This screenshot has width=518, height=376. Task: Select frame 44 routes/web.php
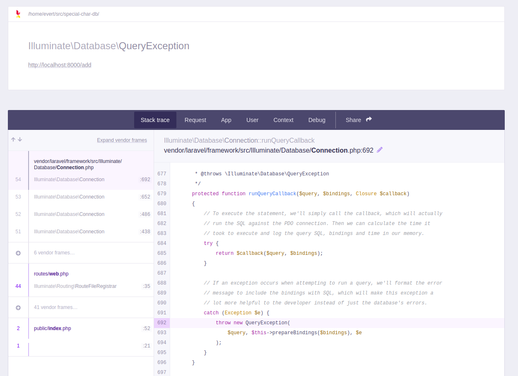point(81,280)
